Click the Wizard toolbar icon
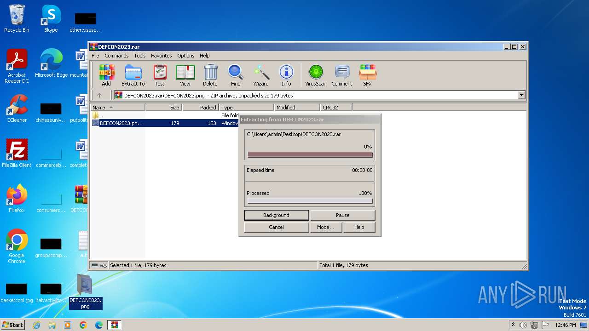589x331 pixels. (x=261, y=75)
